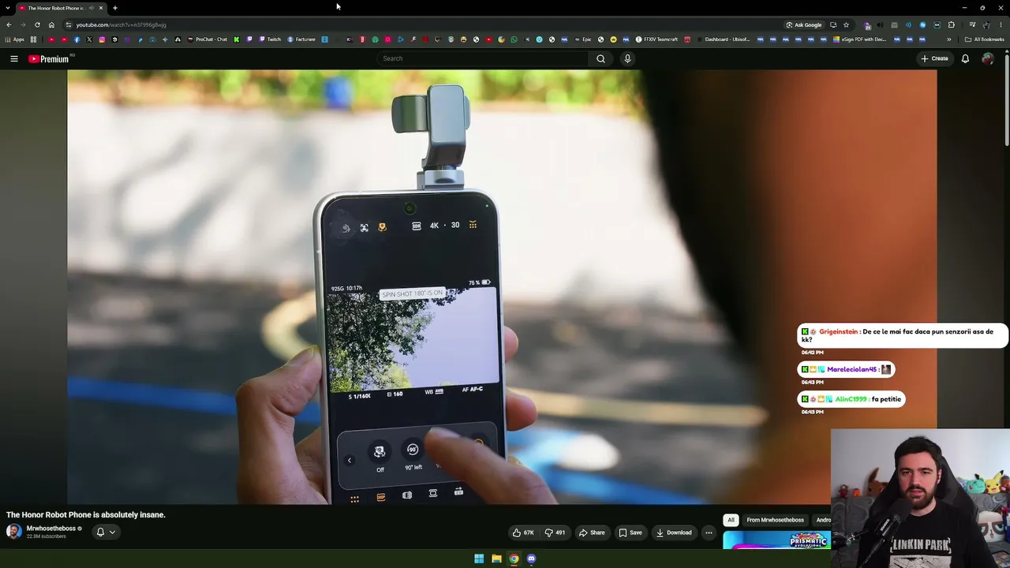Open Windows Start menu
This screenshot has width=1010, height=568.
479,559
